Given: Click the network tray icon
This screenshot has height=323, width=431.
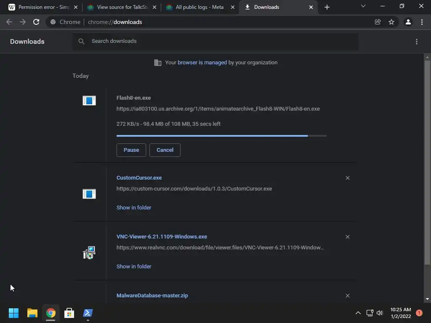Looking at the screenshot, I should (370, 313).
